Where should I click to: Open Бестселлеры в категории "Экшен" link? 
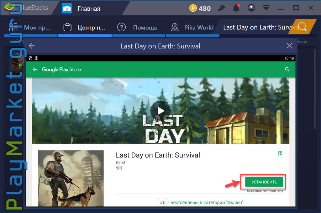pyautogui.click(x=207, y=202)
